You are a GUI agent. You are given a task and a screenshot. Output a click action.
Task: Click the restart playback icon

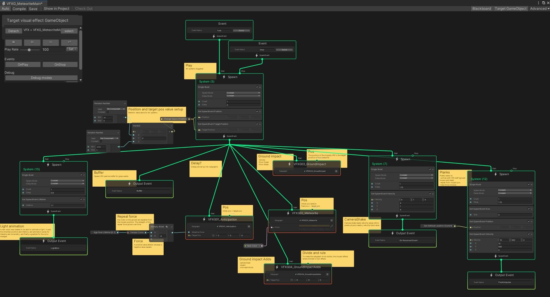tap(69, 42)
